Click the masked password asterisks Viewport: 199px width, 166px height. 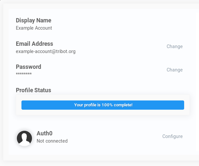coord(24,74)
